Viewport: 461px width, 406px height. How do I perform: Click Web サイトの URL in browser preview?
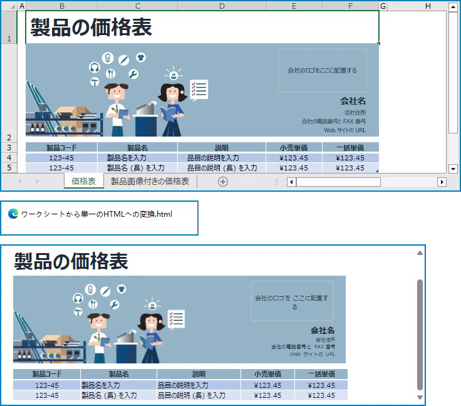[x=312, y=354]
